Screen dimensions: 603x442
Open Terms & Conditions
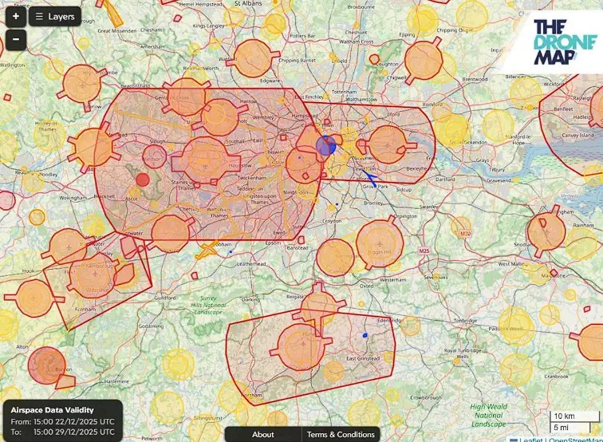(341, 435)
